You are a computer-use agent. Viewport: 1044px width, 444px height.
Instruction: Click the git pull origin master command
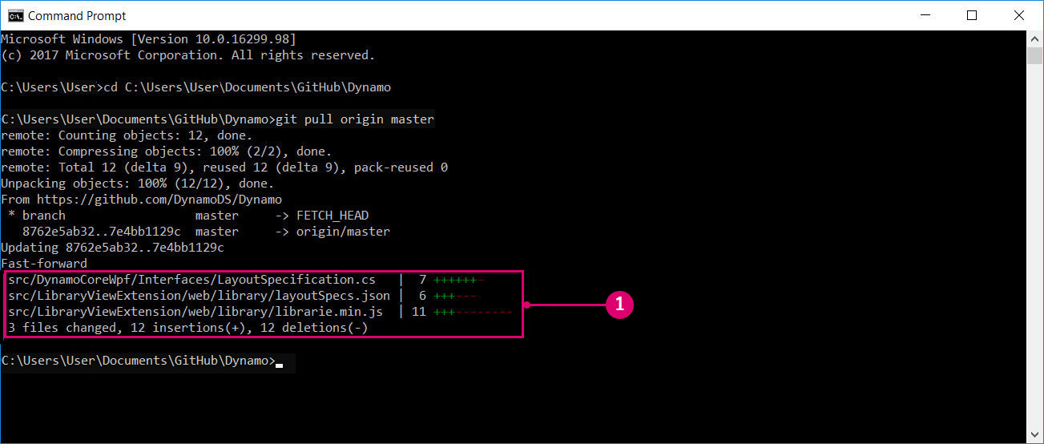(x=354, y=119)
